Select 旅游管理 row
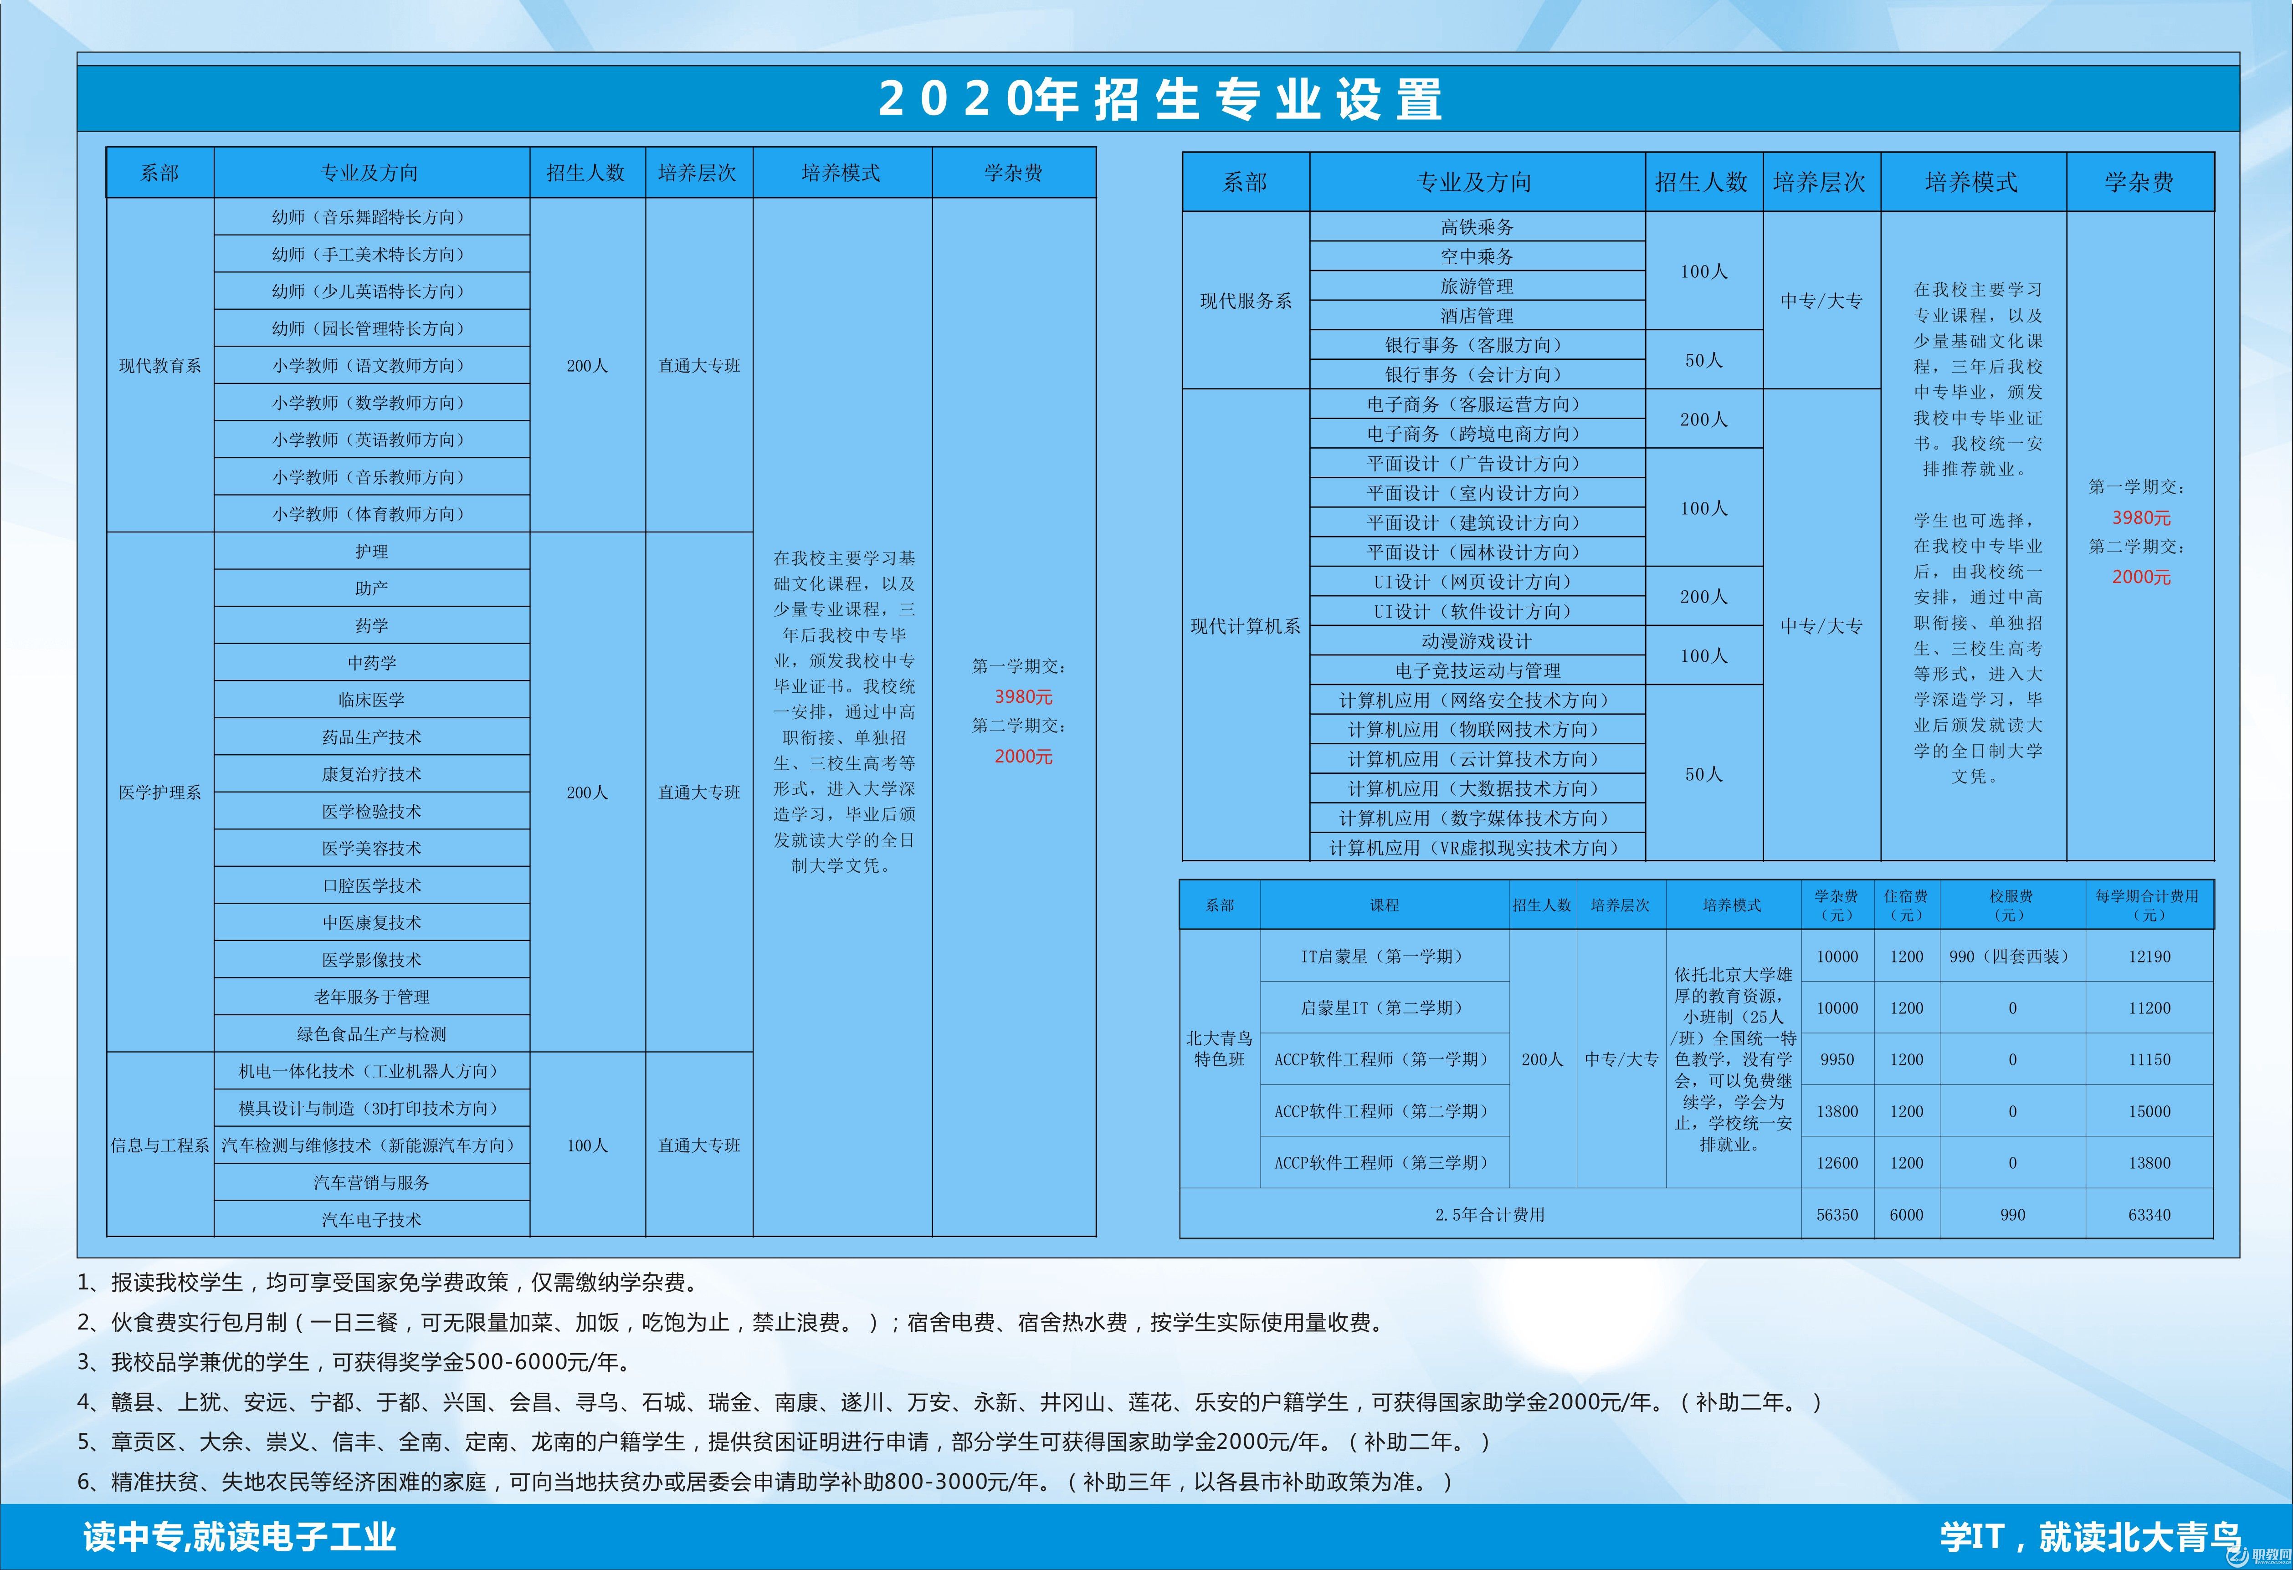 coord(1477,286)
